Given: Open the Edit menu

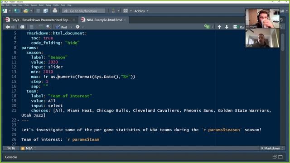Looking at the screenshot, I should [8, 5].
